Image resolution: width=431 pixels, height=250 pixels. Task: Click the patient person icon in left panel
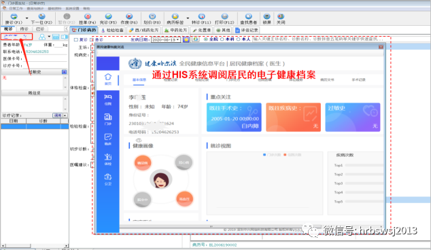42,37
